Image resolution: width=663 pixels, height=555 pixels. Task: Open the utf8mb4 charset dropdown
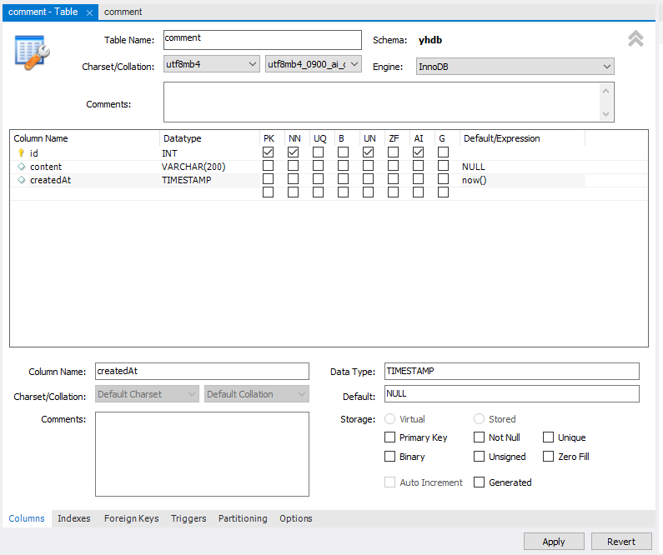pyautogui.click(x=212, y=64)
